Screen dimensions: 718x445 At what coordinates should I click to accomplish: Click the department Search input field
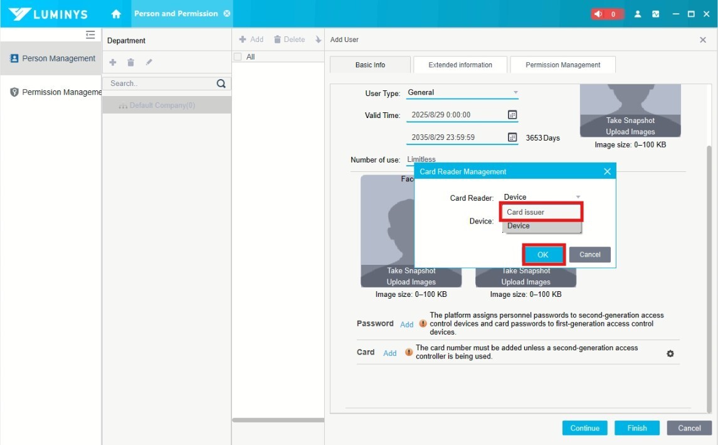[x=161, y=83]
